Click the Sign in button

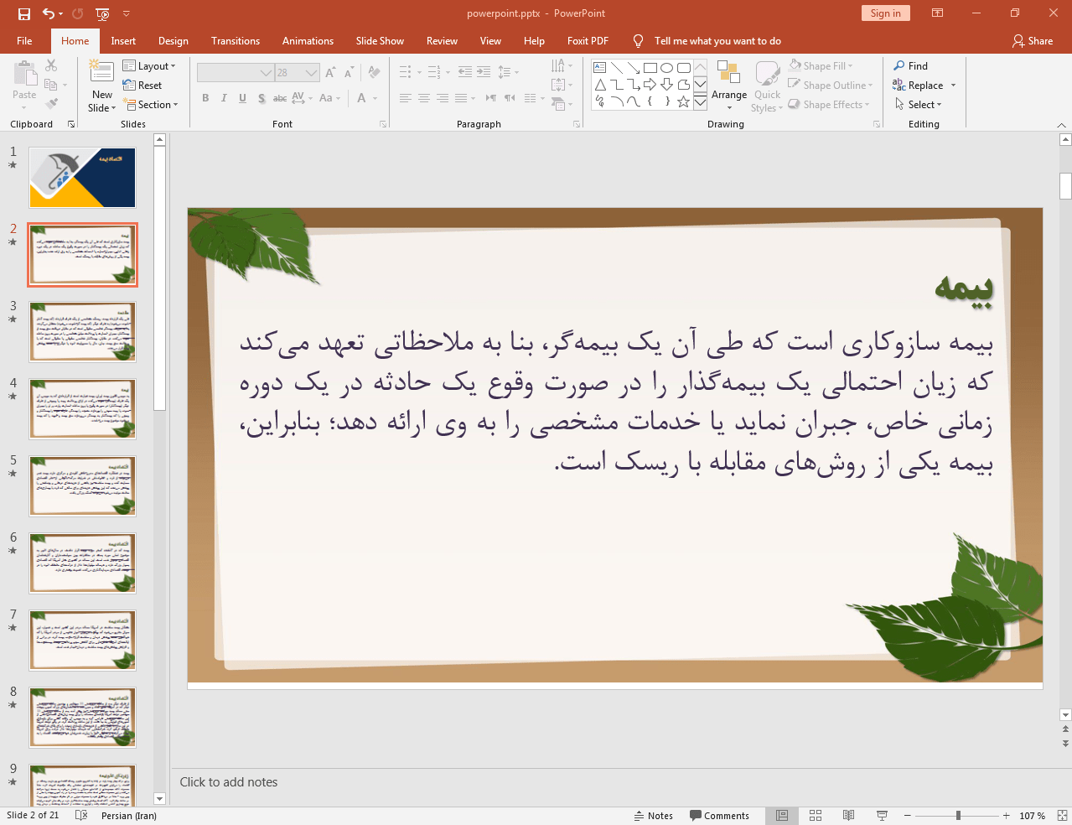885,13
